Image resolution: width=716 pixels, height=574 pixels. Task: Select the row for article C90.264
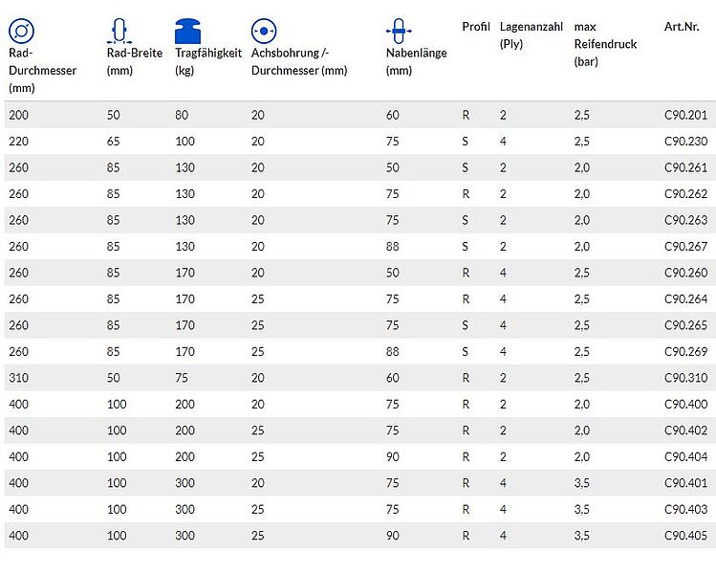[x=359, y=298]
